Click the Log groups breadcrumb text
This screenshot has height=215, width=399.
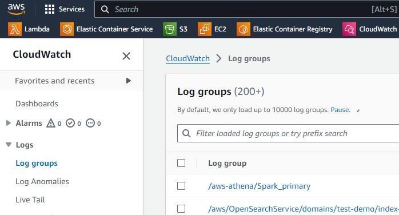pyautogui.click(x=249, y=58)
